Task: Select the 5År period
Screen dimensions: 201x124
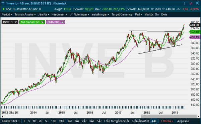Action: 99,121
